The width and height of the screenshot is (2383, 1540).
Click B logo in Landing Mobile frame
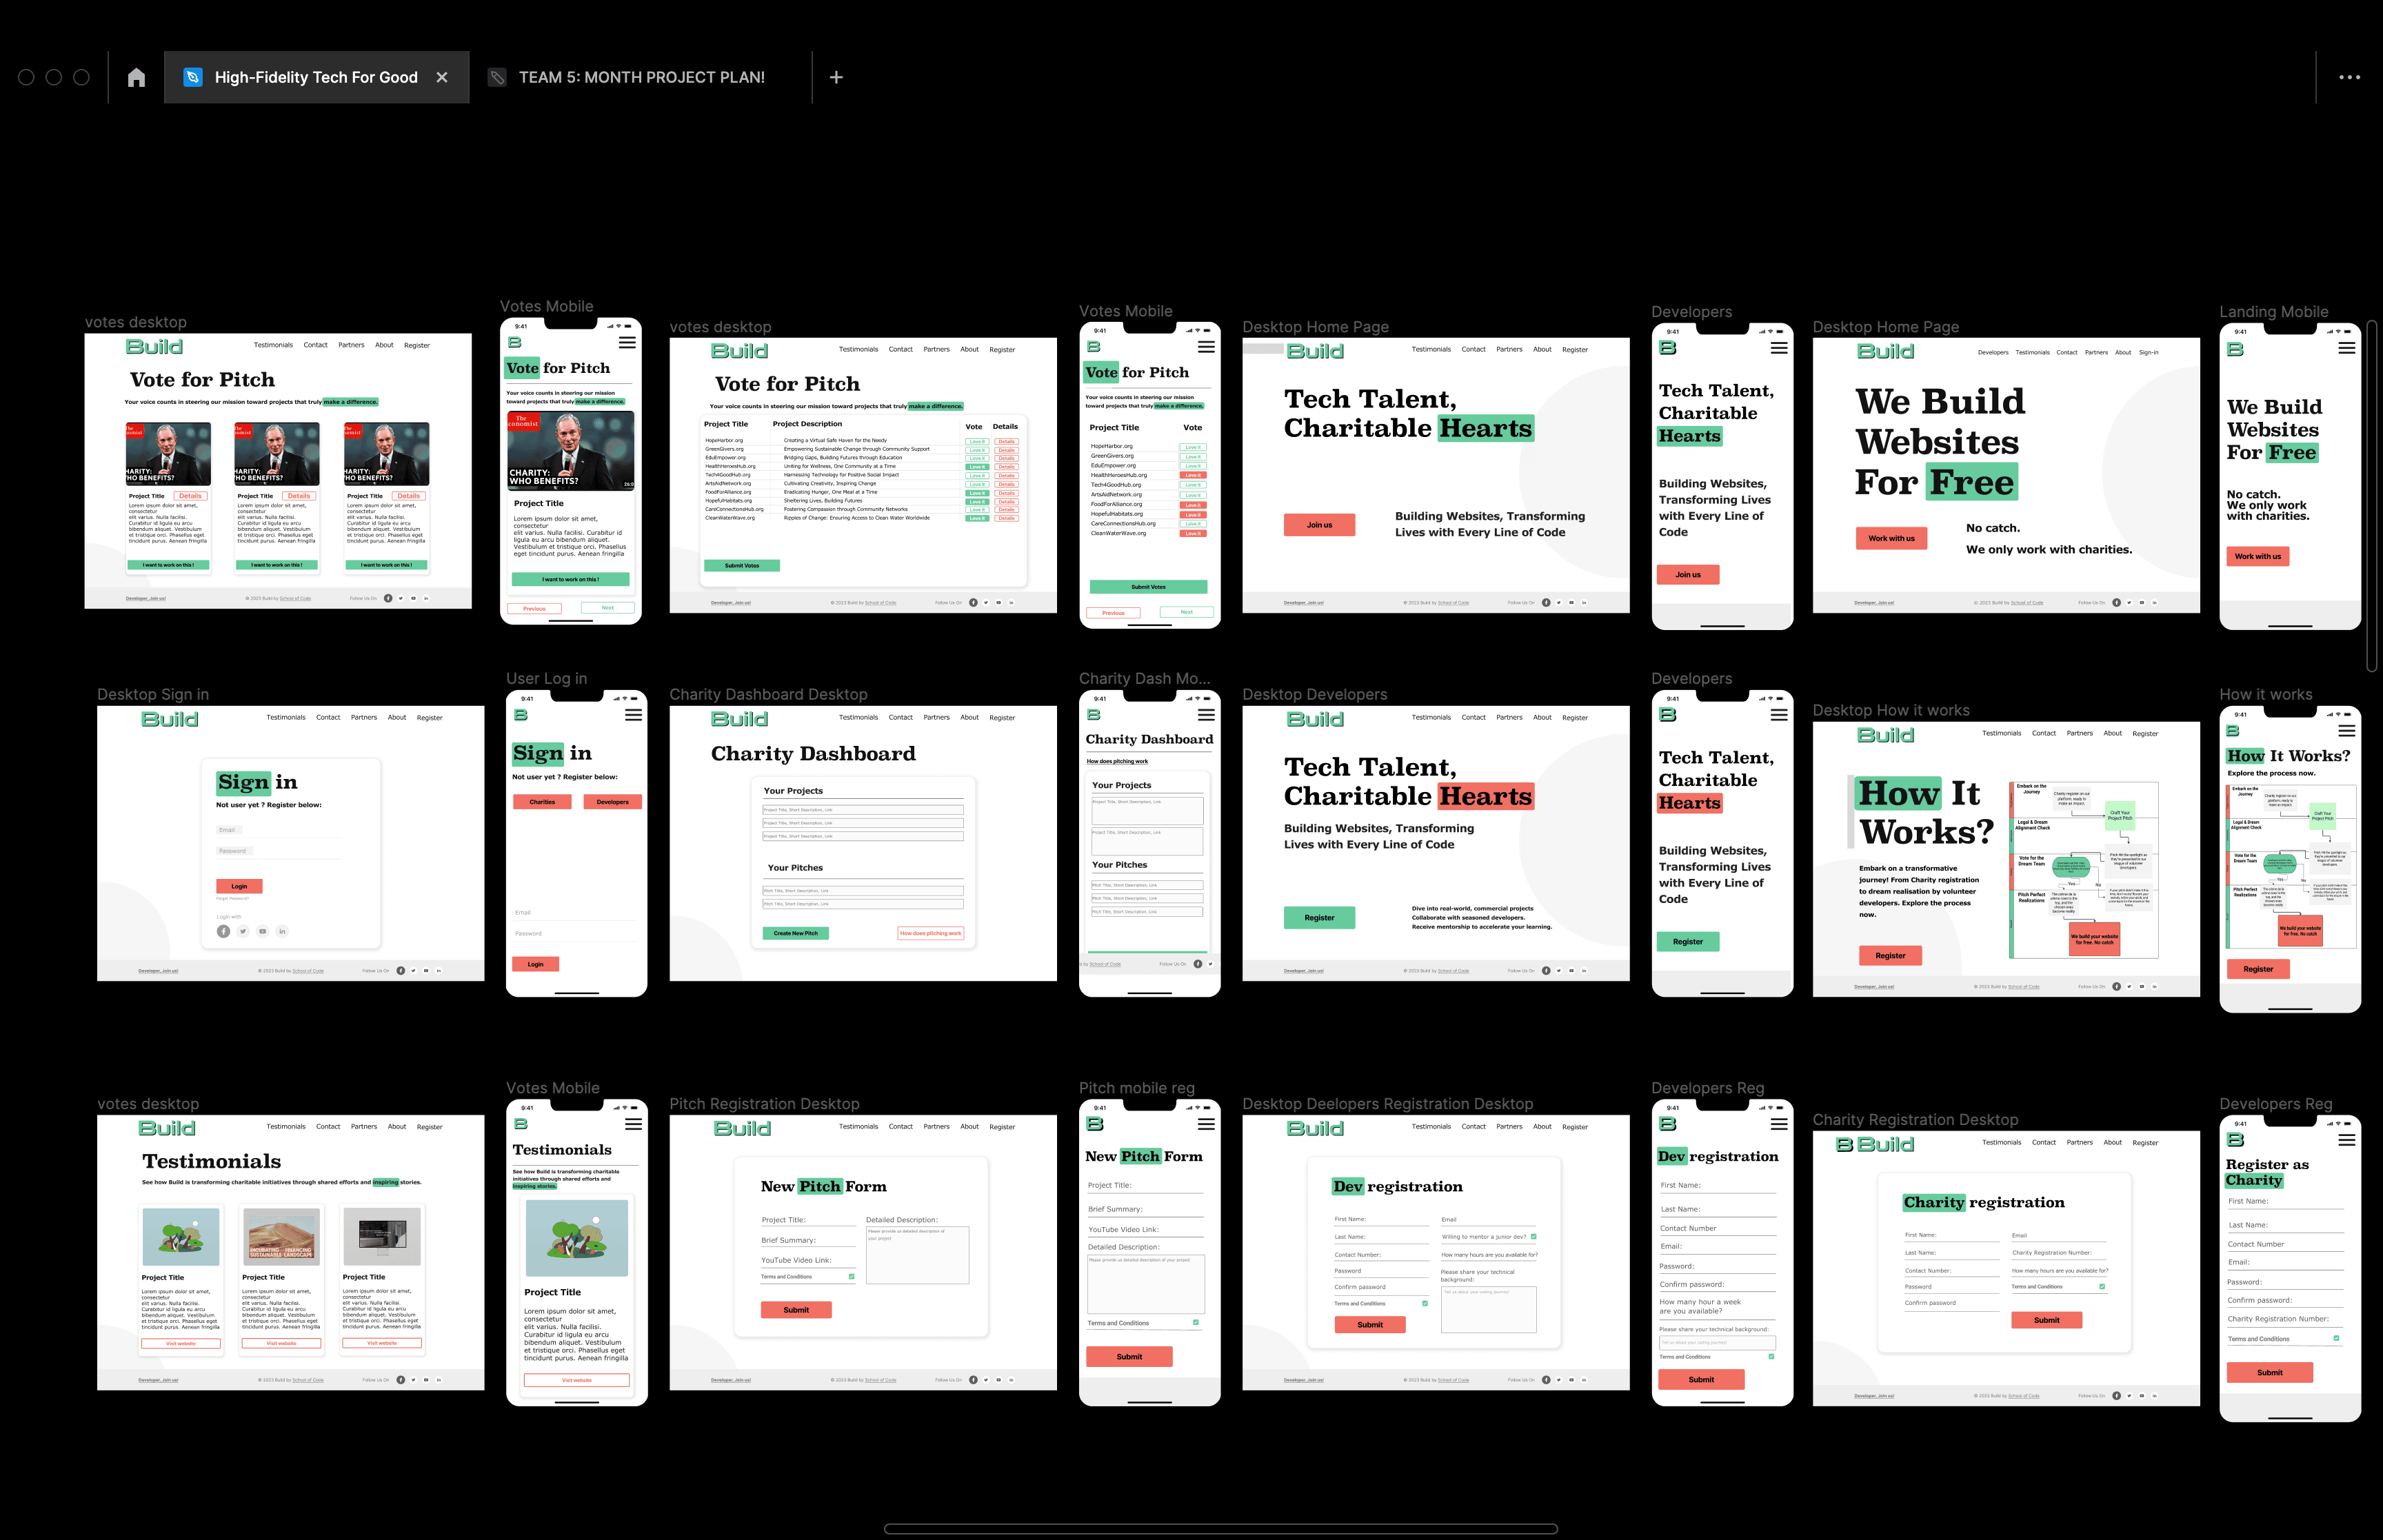pyautogui.click(x=2235, y=349)
